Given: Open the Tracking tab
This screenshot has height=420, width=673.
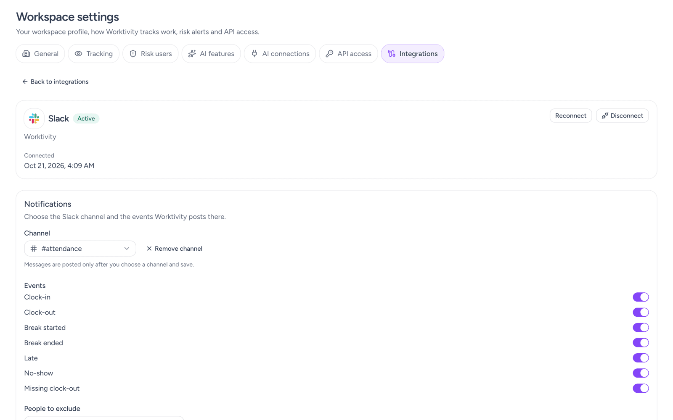Looking at the screenshot, I should [93, 54].
